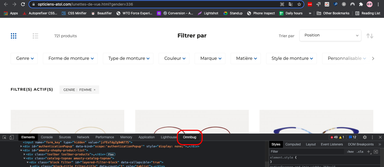
Task: Open the Other Bookmarks folder
Action: (x=333, y=13)
